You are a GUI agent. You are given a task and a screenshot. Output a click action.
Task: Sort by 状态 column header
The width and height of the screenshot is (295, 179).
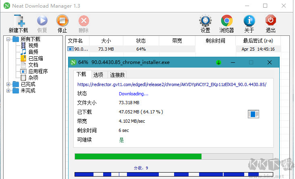tap(141, 41)
